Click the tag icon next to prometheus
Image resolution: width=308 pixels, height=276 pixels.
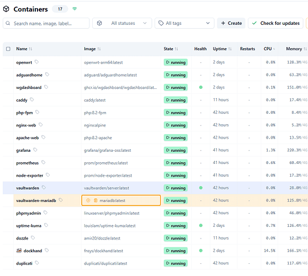[x=44, y=162]
